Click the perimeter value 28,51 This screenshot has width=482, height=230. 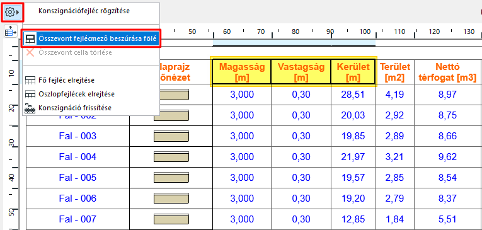pyautogui.click(x=353, y=95)
